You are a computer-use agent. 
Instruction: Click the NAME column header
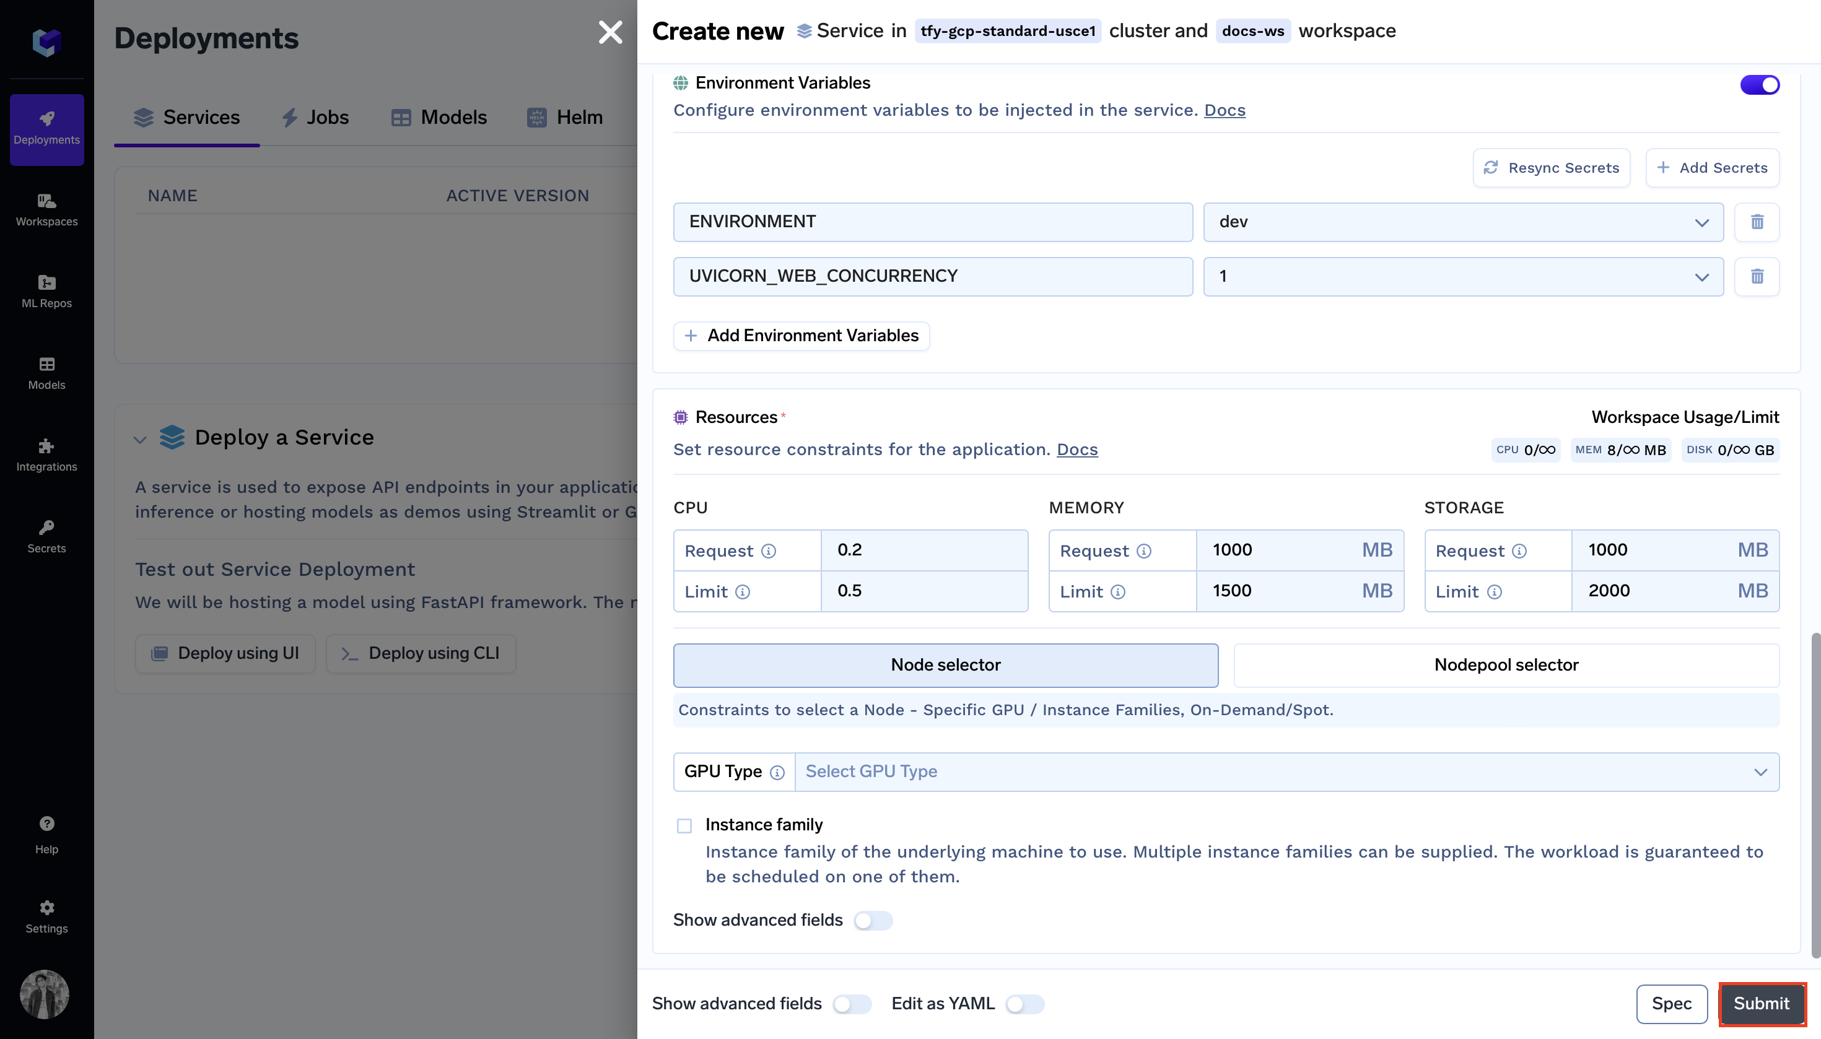pos(172,196)
